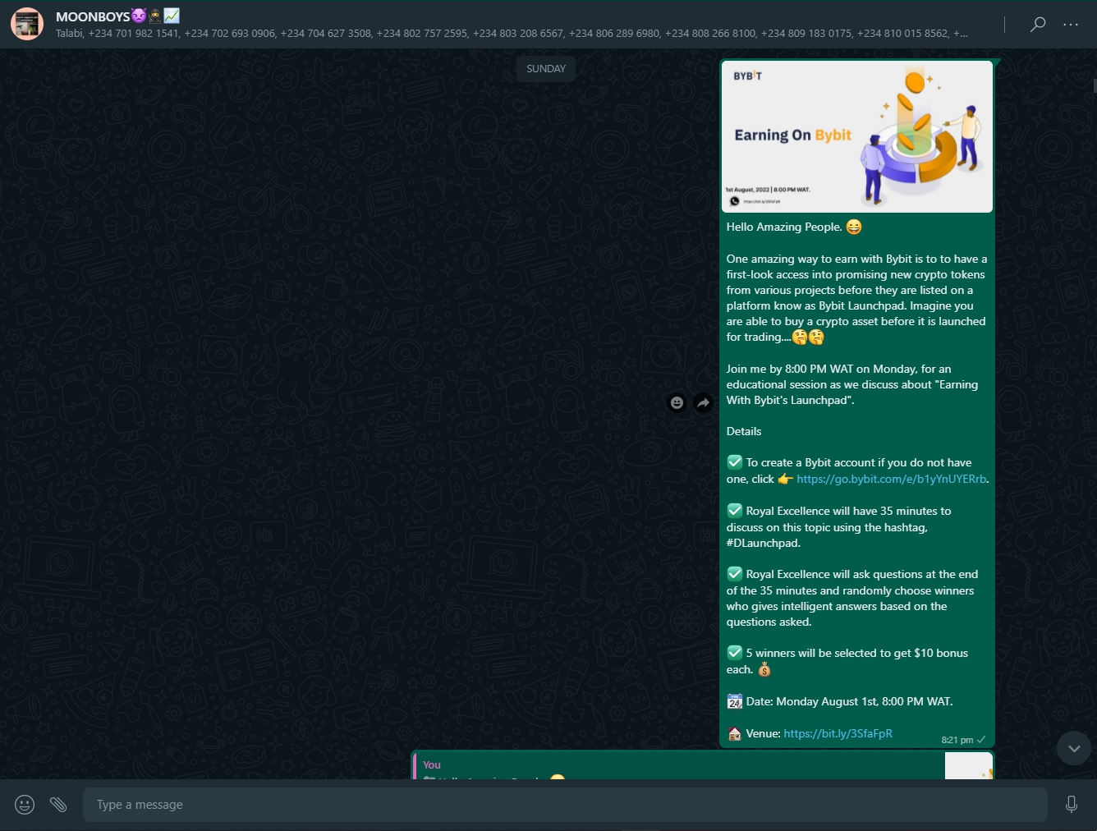Click the 'Hello Amazing People.' greeting text

coord(784,227)
